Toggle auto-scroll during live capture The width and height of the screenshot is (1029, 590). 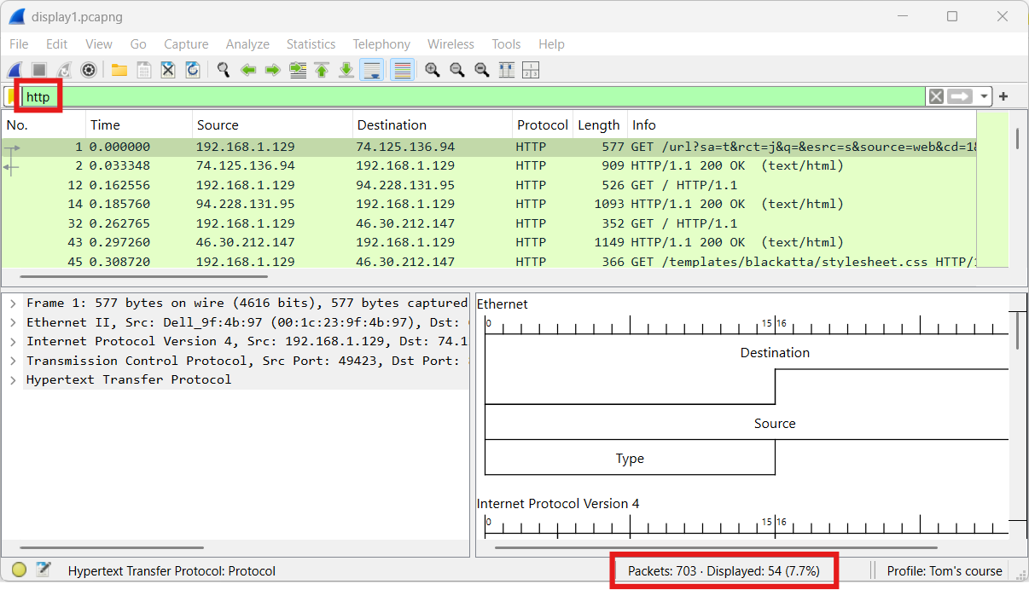pyautogui.click(x=372, y=70)
